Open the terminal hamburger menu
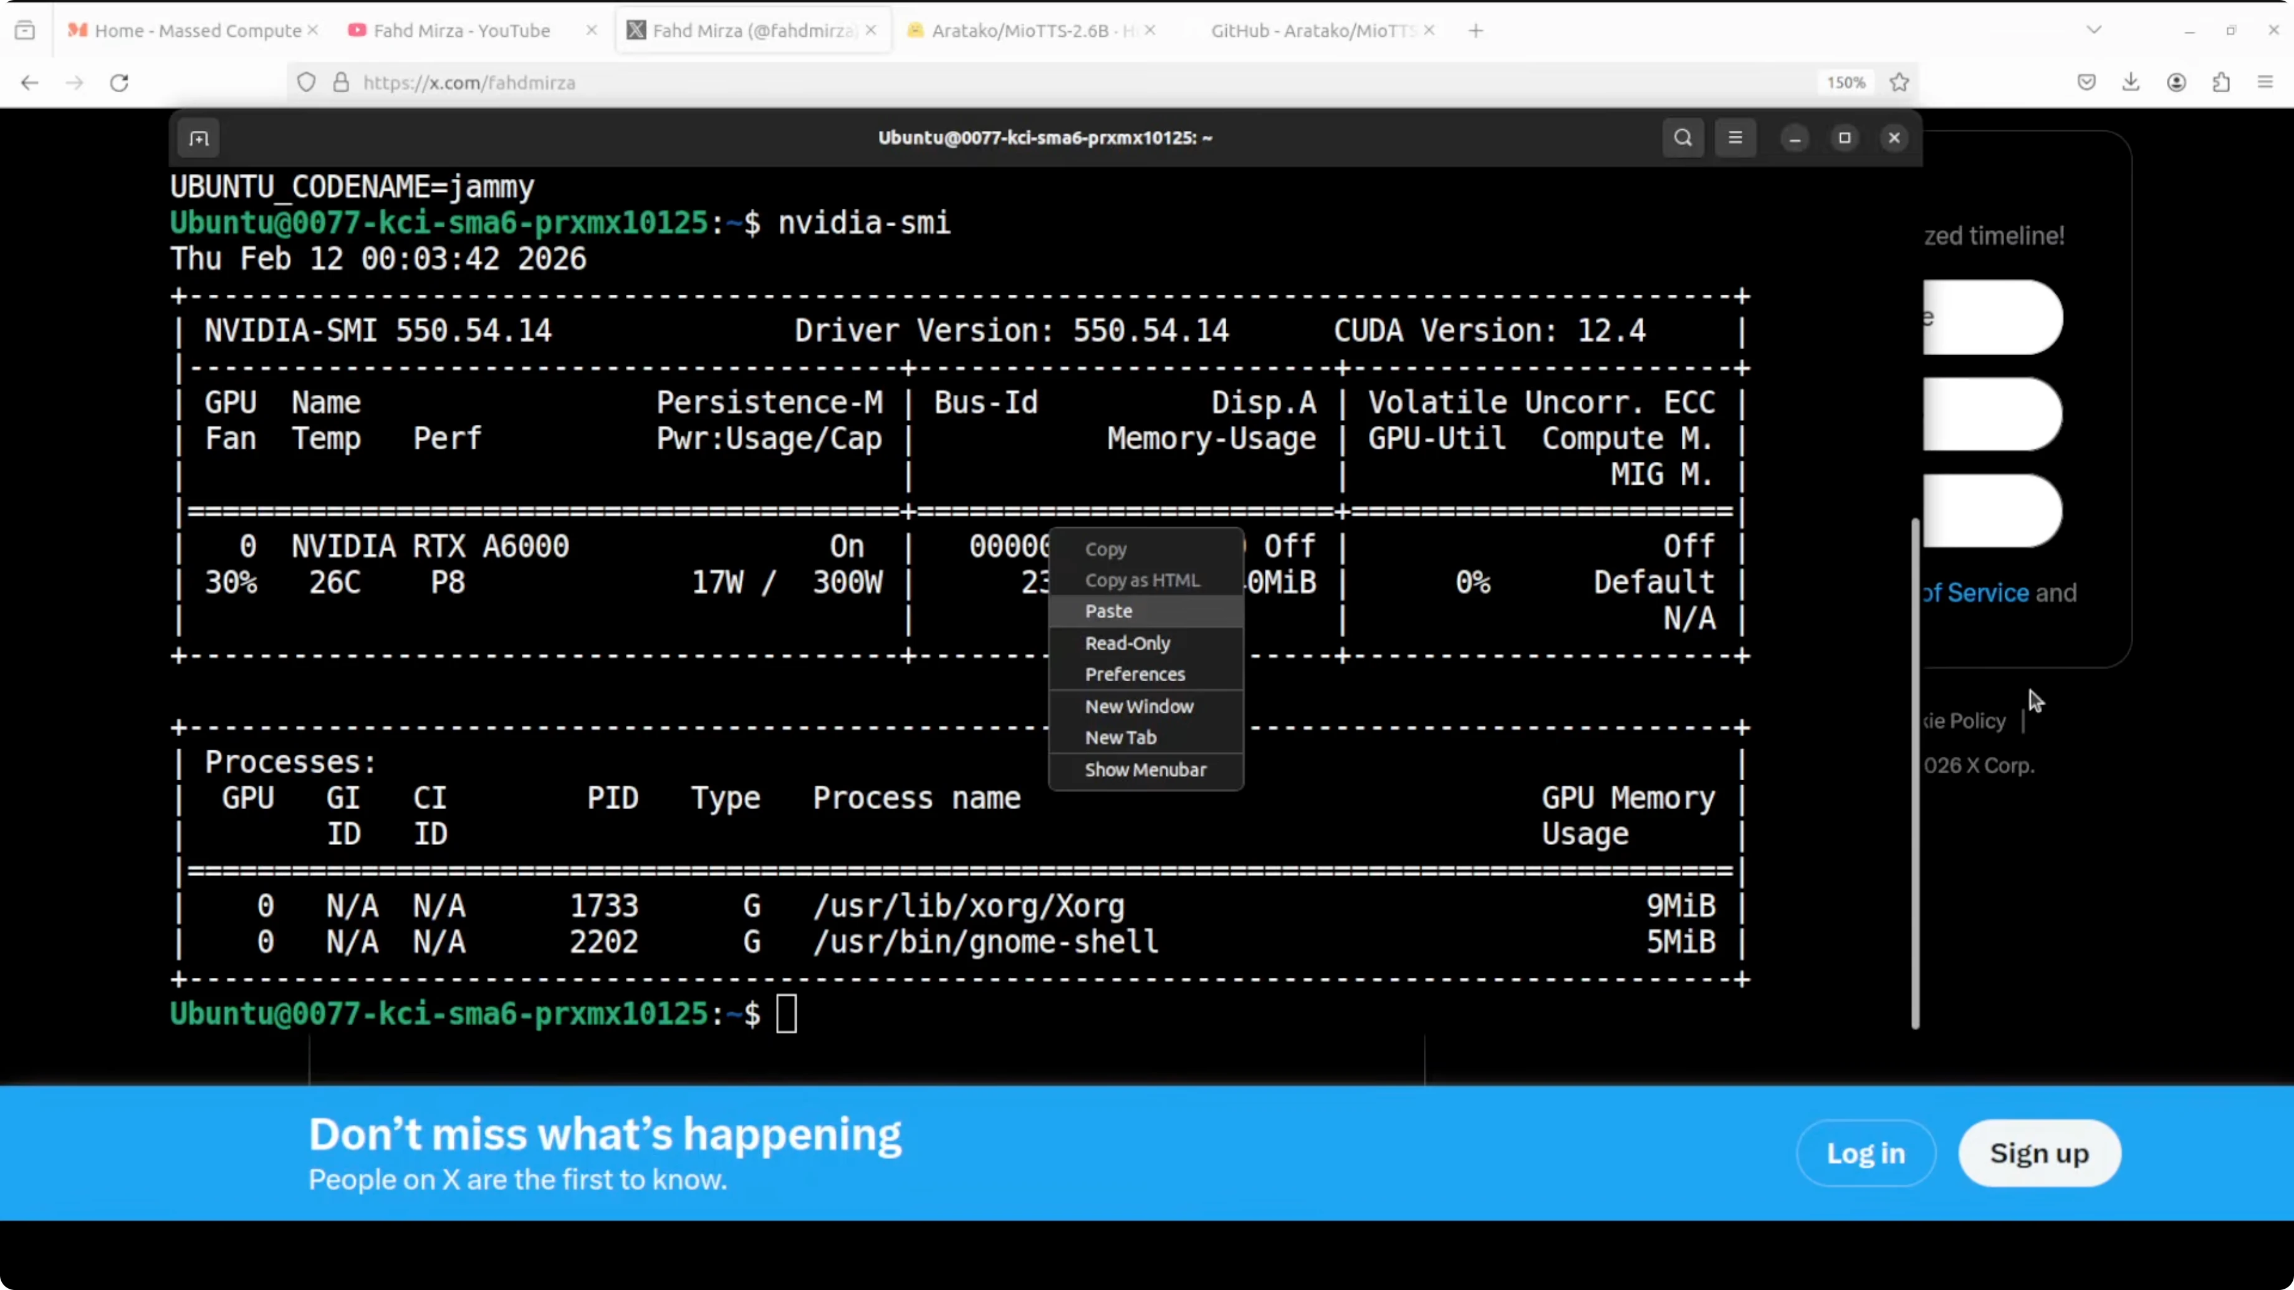This screenshot has width=2294, height=1290. [x=1735, y=138]
